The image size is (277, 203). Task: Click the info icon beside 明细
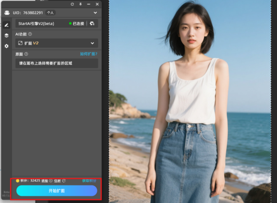point(51,181)
